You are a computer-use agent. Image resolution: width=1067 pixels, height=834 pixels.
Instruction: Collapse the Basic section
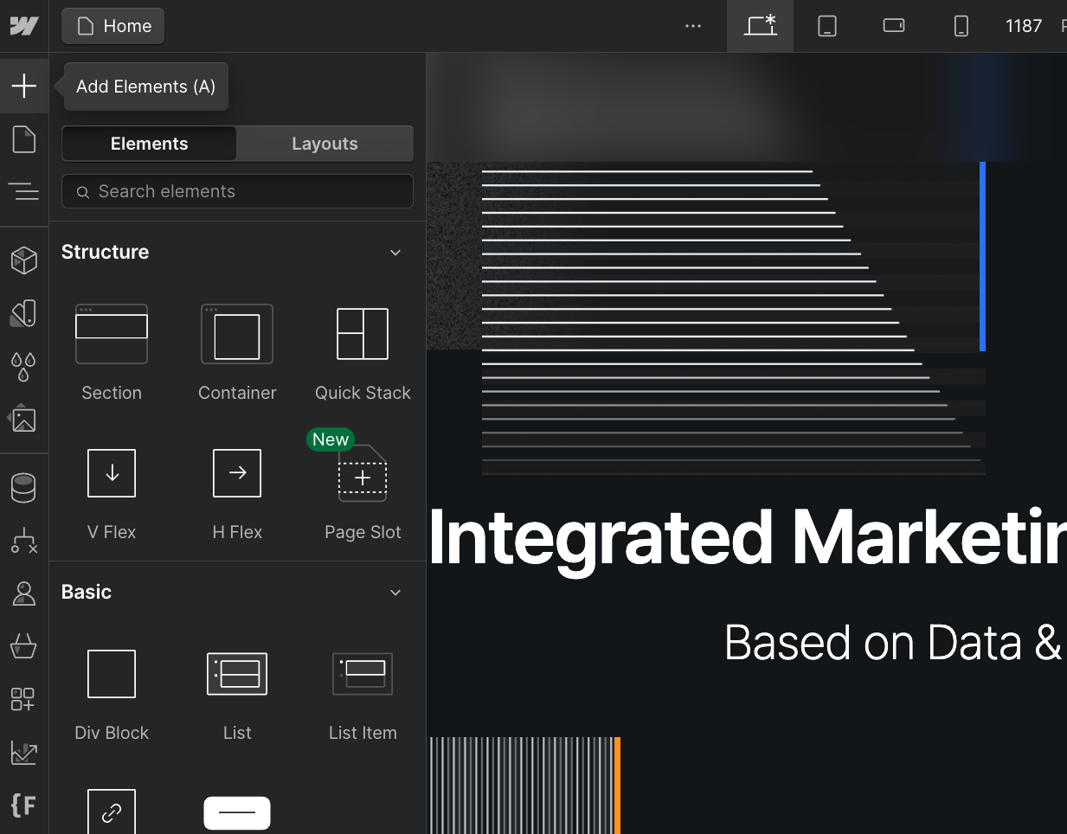(395, 593)
